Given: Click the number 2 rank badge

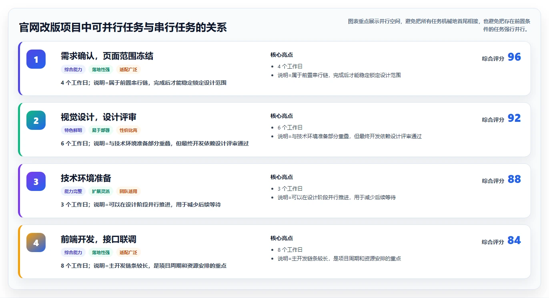Looking at the screenshot, I should point(36,120).
